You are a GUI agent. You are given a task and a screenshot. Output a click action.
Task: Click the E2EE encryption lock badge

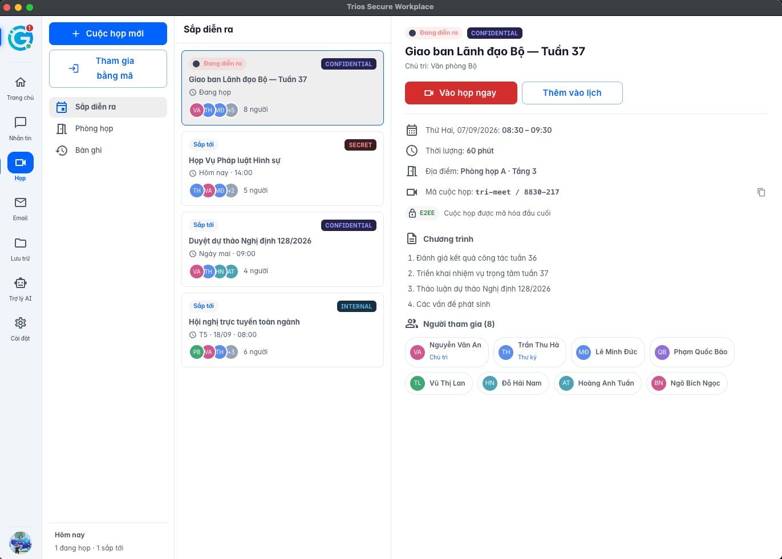(x=421, y=213)
